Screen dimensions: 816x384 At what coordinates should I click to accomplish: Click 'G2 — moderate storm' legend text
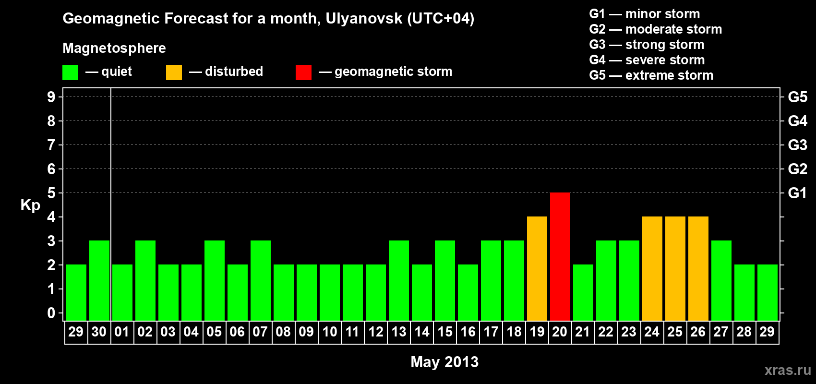coord(656,29)
